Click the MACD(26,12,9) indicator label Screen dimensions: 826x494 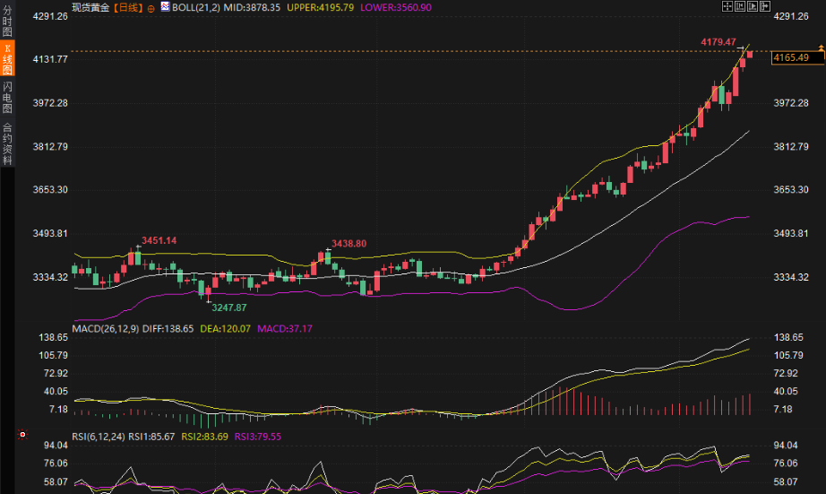105,329
